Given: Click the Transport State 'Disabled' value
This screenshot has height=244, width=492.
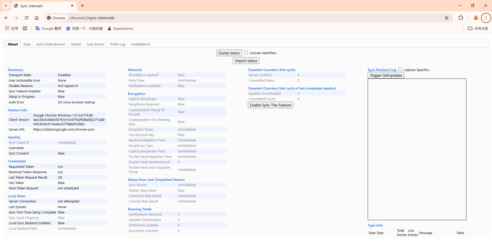Looking at the screenshot, I should pos(64,75).
